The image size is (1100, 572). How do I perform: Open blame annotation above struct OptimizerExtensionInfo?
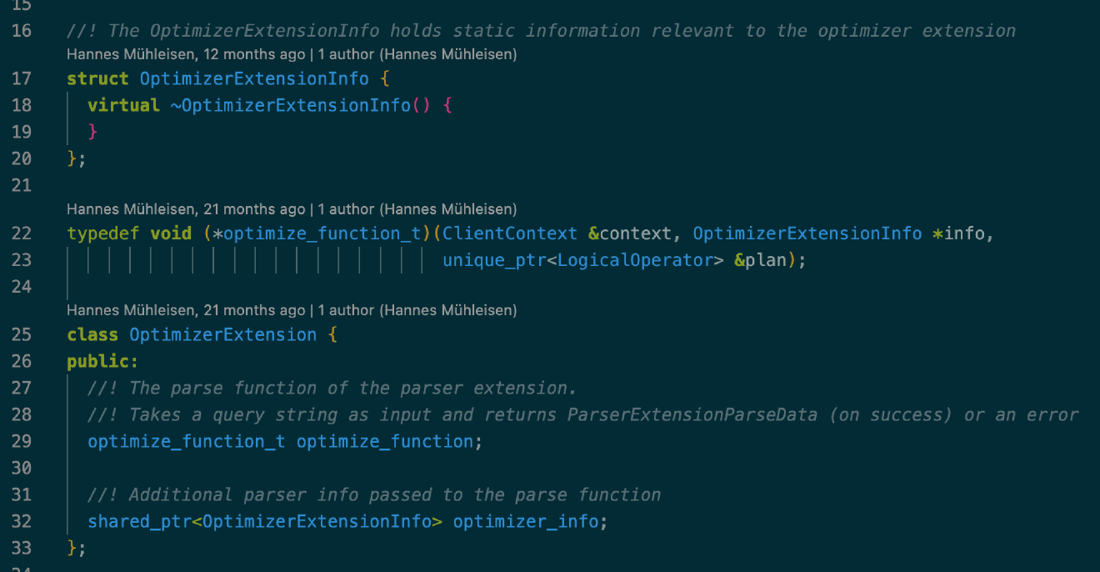(292, 55)
